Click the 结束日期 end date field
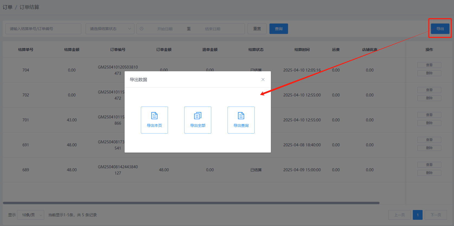Screen dimensions: 454x226 [212, 29]
